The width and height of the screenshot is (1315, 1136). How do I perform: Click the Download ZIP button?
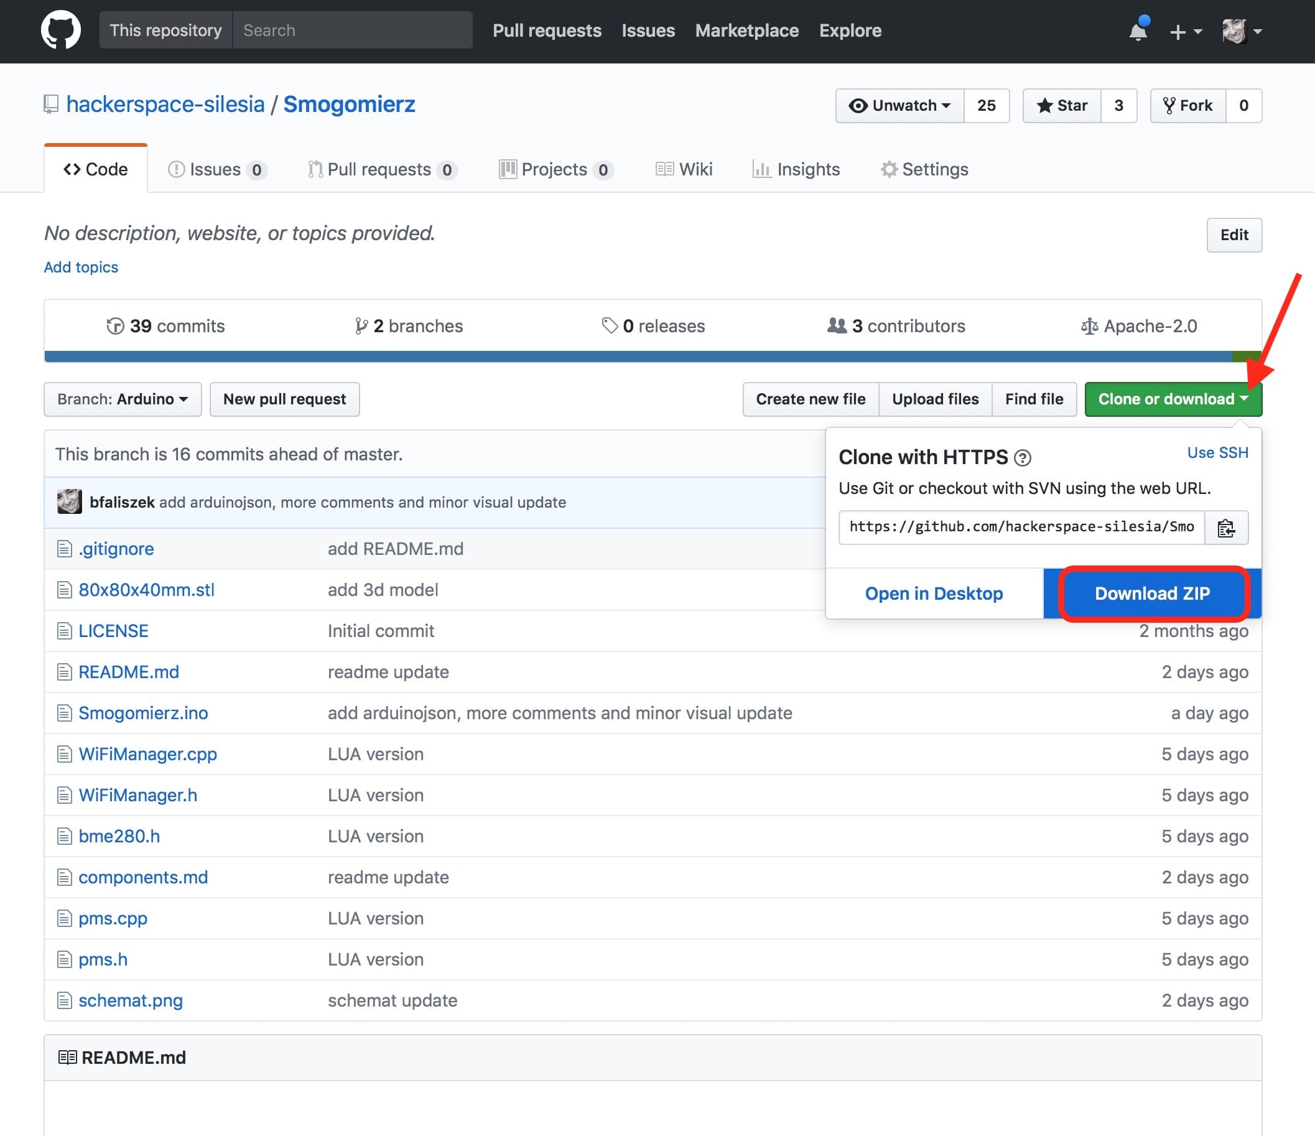pyautogui.click(x=1152, y=594)
